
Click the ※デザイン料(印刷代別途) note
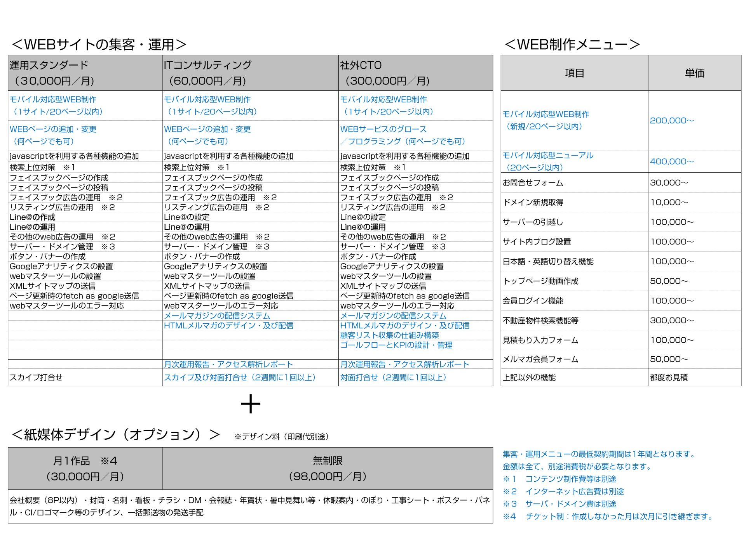tap(282, 437)
